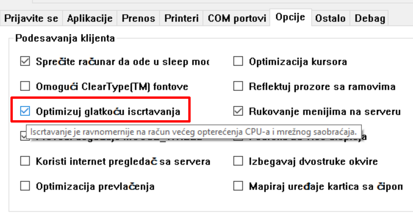
Task: Switch to the Ostalo tab
Action: tap(330, 18)
